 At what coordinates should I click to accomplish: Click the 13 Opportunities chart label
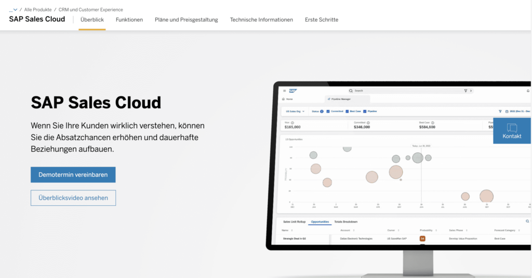click(294, 140)
